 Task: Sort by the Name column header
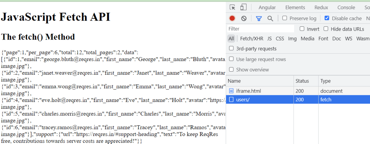coord(260,81)
